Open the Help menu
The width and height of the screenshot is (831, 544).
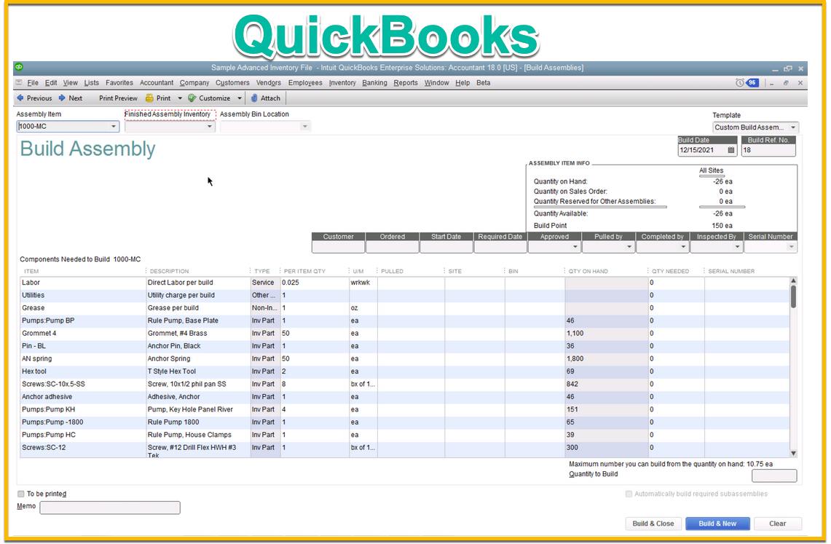[462, 82]
